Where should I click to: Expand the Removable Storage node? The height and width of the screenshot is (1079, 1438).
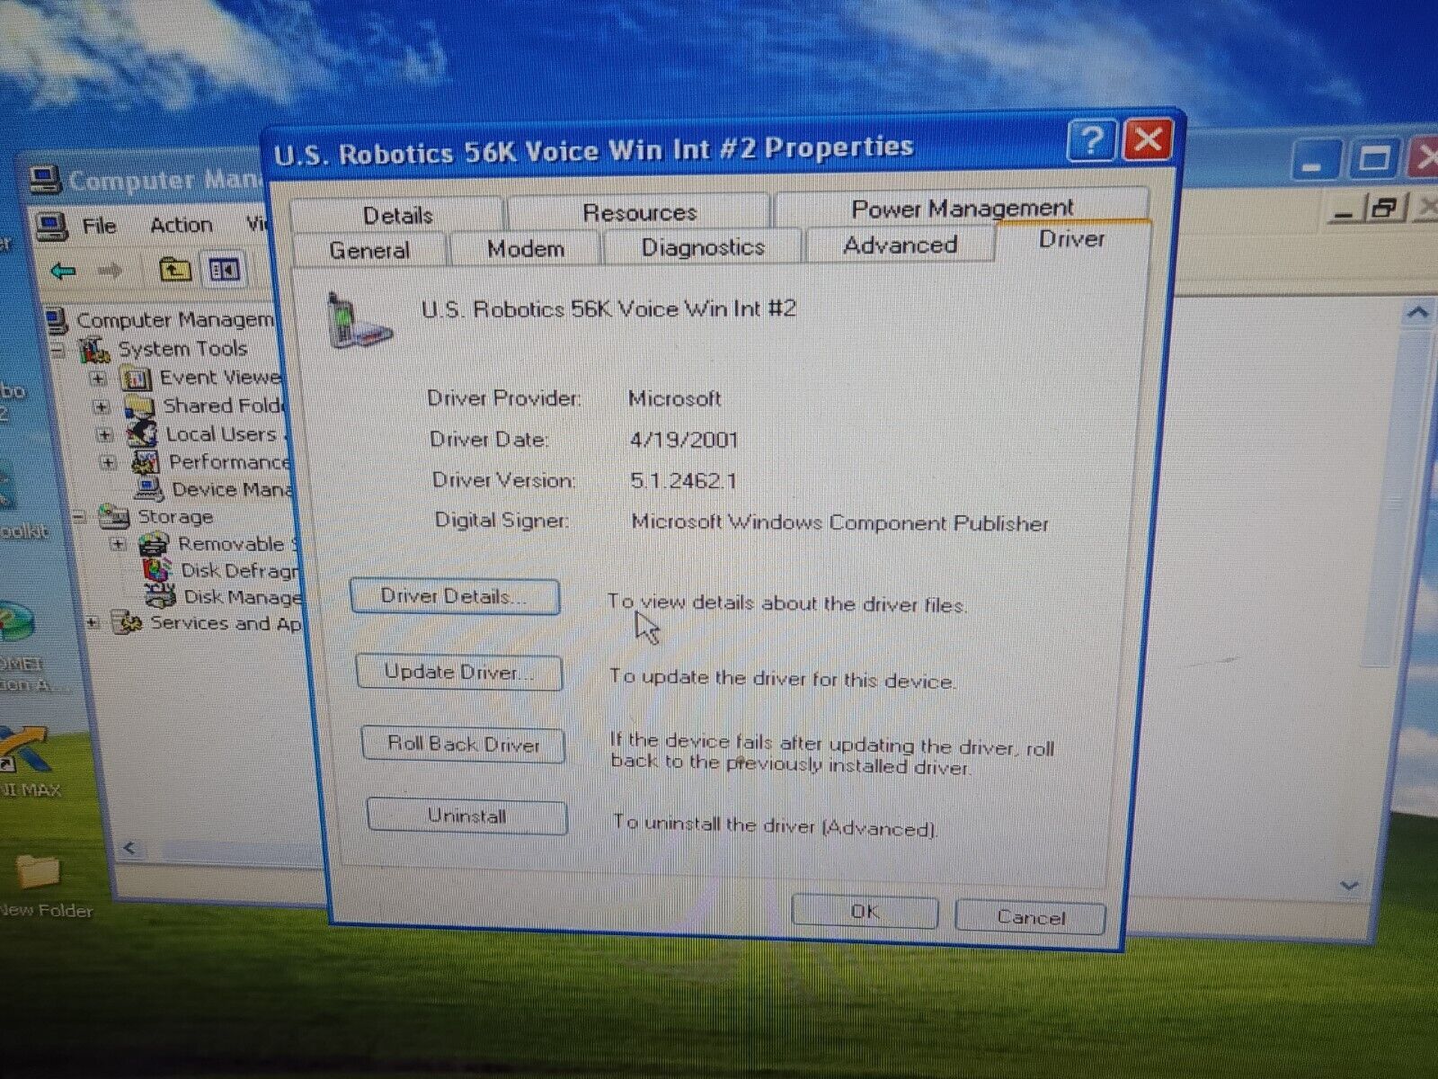pos(117,545)
